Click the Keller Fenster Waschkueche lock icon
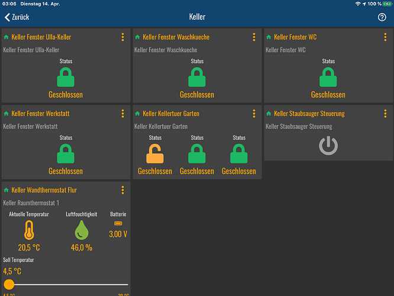 pos(197,78)
